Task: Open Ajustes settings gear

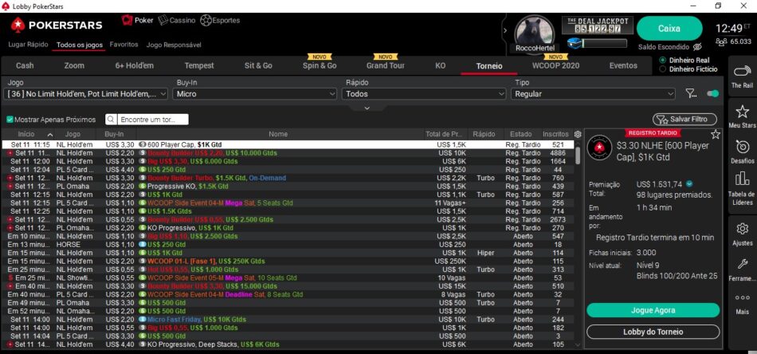Action: click(x=742, y=229)
